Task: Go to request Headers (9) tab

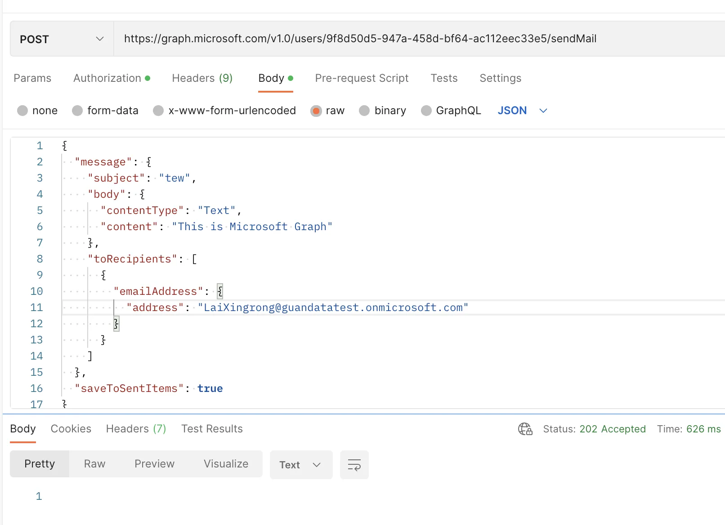Action: (x=202, y=78)
